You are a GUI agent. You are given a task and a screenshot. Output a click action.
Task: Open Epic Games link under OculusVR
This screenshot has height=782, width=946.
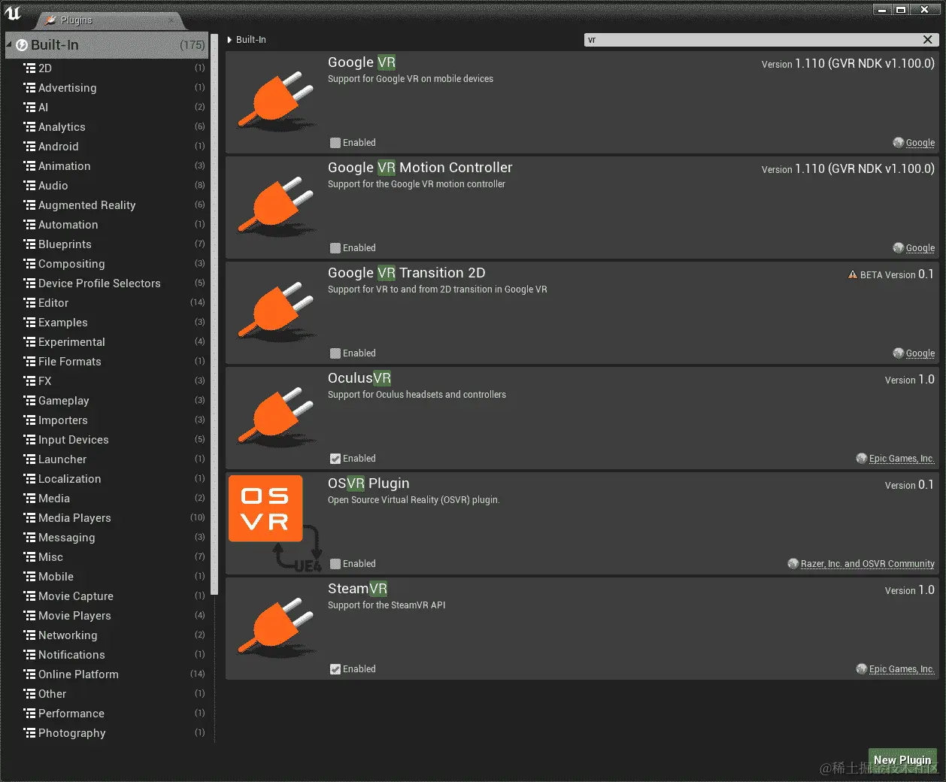[x=902, y=459]
